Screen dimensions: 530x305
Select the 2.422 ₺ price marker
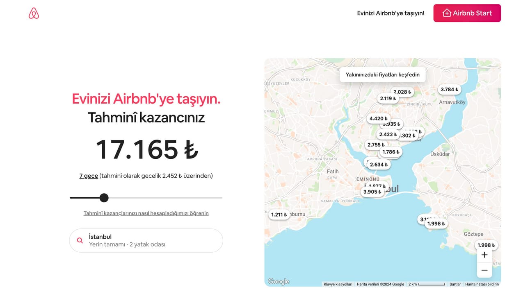tap(387, 134)
